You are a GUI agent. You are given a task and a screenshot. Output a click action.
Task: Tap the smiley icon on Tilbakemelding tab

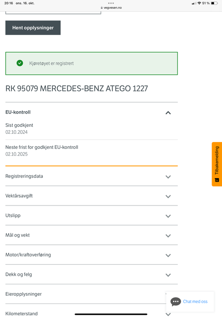(217, 180)
